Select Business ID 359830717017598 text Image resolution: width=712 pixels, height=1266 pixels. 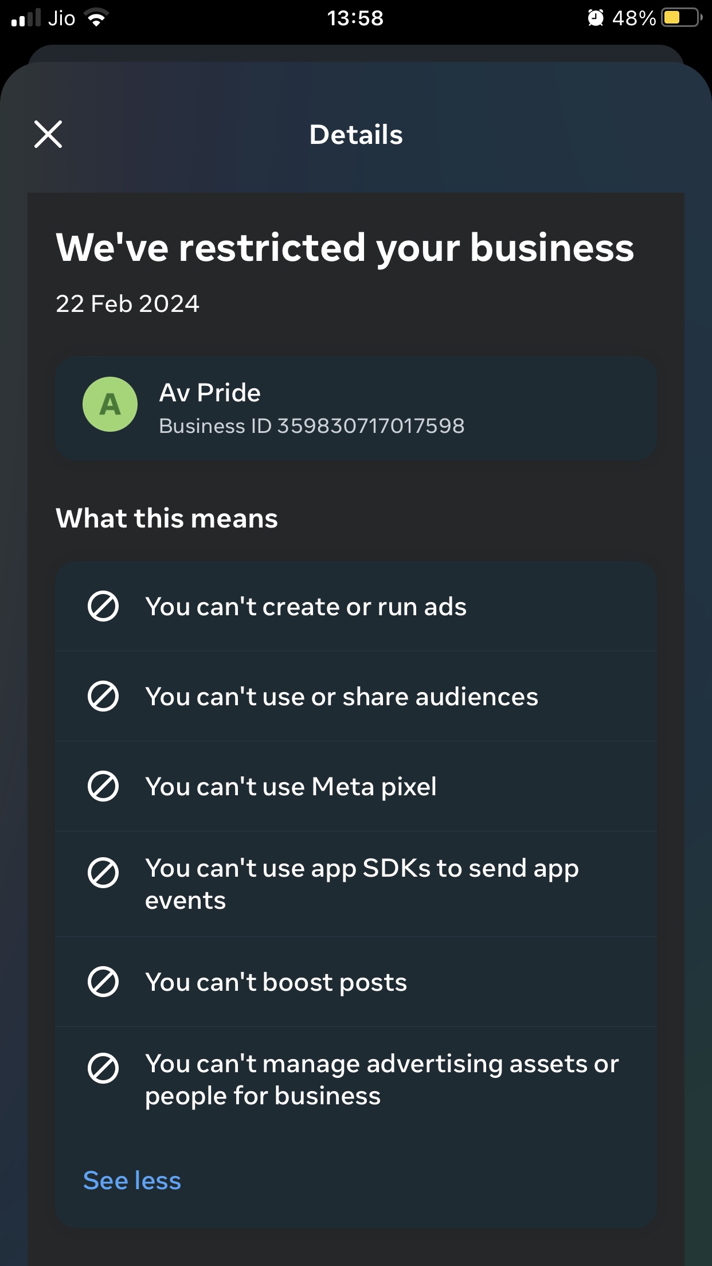point(312,426)
